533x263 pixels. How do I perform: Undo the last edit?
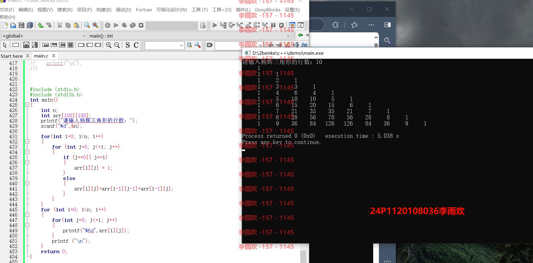click(41, 25)
